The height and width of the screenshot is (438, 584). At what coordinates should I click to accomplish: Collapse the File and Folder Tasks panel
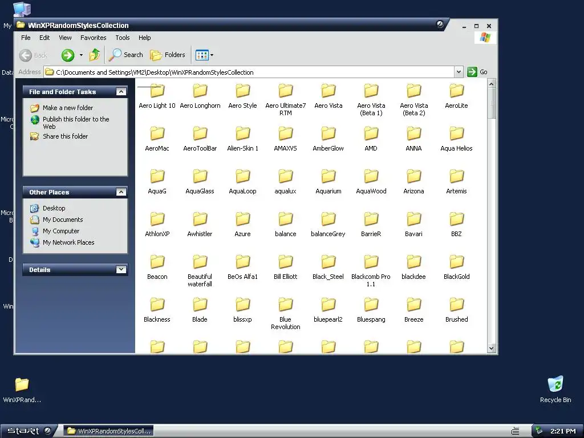pyautogui.click(x=121, y=92)
